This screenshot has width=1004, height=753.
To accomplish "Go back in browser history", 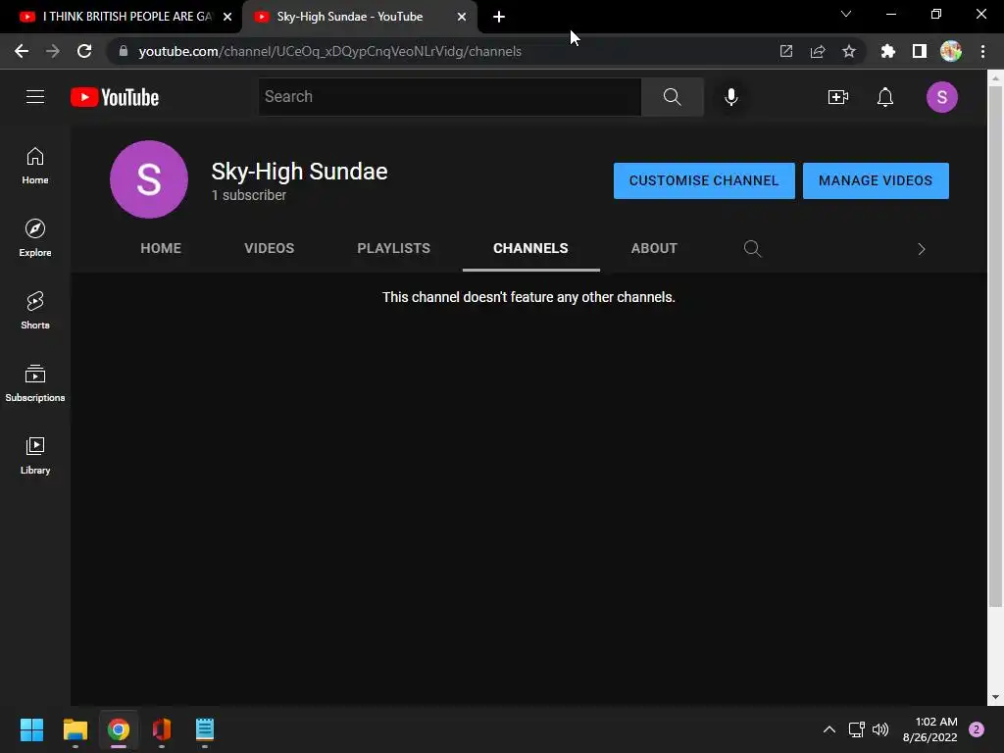I will click(22, 51).
